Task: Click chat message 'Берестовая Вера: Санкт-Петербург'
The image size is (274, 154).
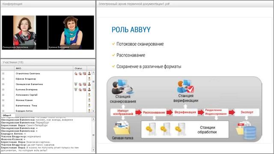Action: click(24, 125)
